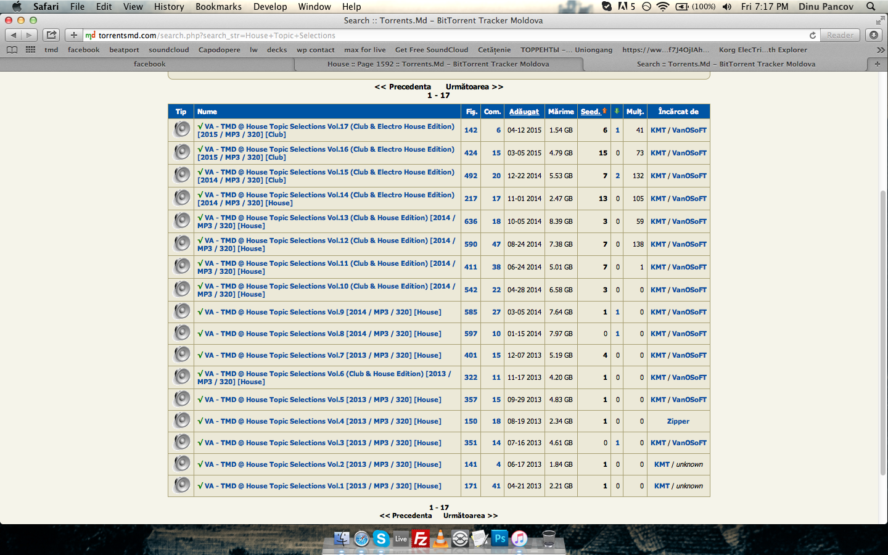Add bookmark with the plus button

74,35
